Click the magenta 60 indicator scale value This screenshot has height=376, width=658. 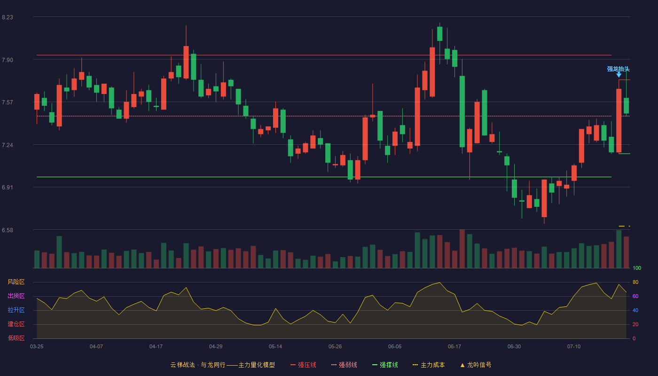pos(635,296)
